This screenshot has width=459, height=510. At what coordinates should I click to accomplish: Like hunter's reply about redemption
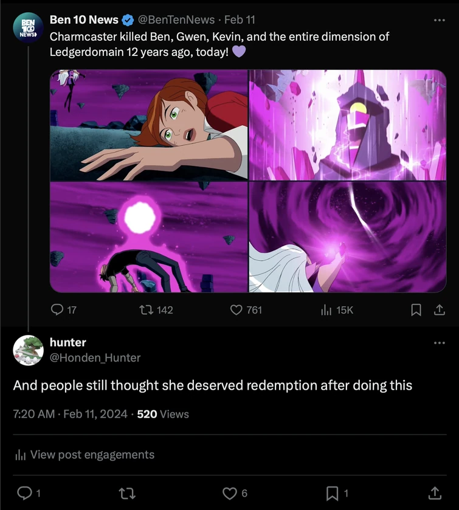coord(229,493)
